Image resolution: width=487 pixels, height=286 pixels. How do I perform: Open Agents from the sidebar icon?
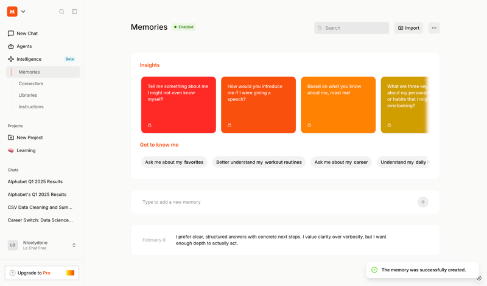point(11,46)
